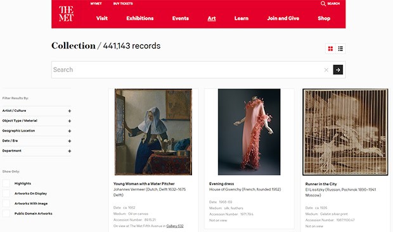Clear the search field with X
Viewport: 393px width, 232px height.
tap(326, 70)
